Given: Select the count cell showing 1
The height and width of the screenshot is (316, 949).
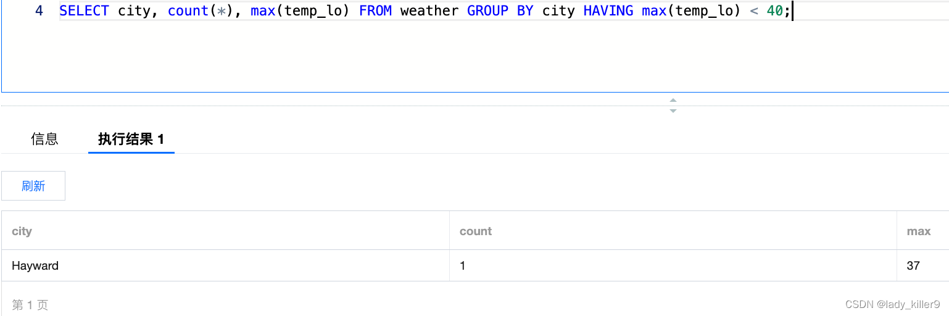Looking at the screenshot, I should pyautogui.click(x=673, y=265).
